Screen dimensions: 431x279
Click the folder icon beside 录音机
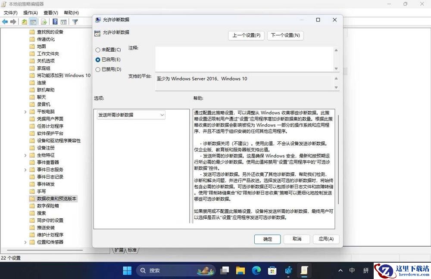32,104
